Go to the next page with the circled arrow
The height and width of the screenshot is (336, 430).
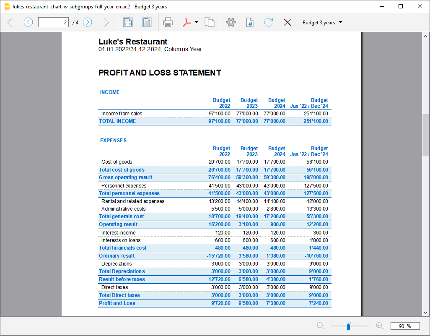(x=87, y=22)
